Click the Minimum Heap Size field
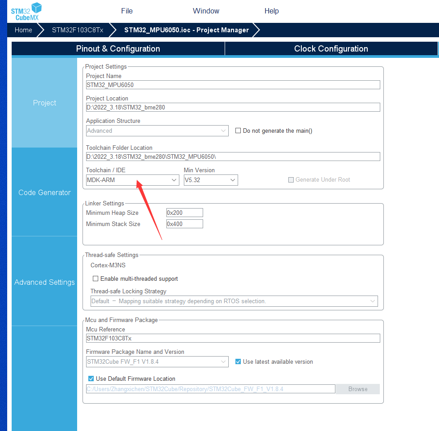The width and height of the screenshot is (439, 431). pyautogui.click(x=184, y=213)
